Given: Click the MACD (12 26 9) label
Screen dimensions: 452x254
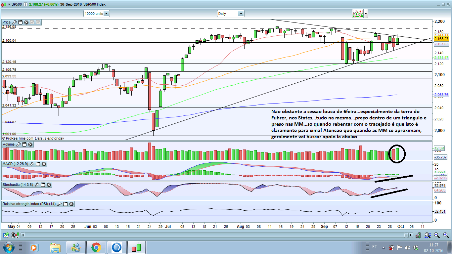Looking at the screenshot, I should (x=16, y=164).
